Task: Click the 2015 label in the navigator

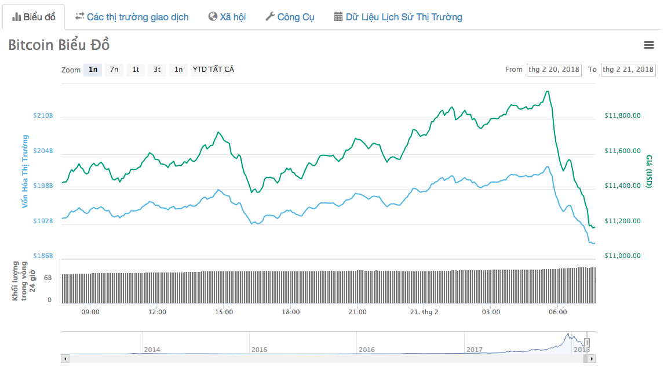Action: [x=260, y=350]
